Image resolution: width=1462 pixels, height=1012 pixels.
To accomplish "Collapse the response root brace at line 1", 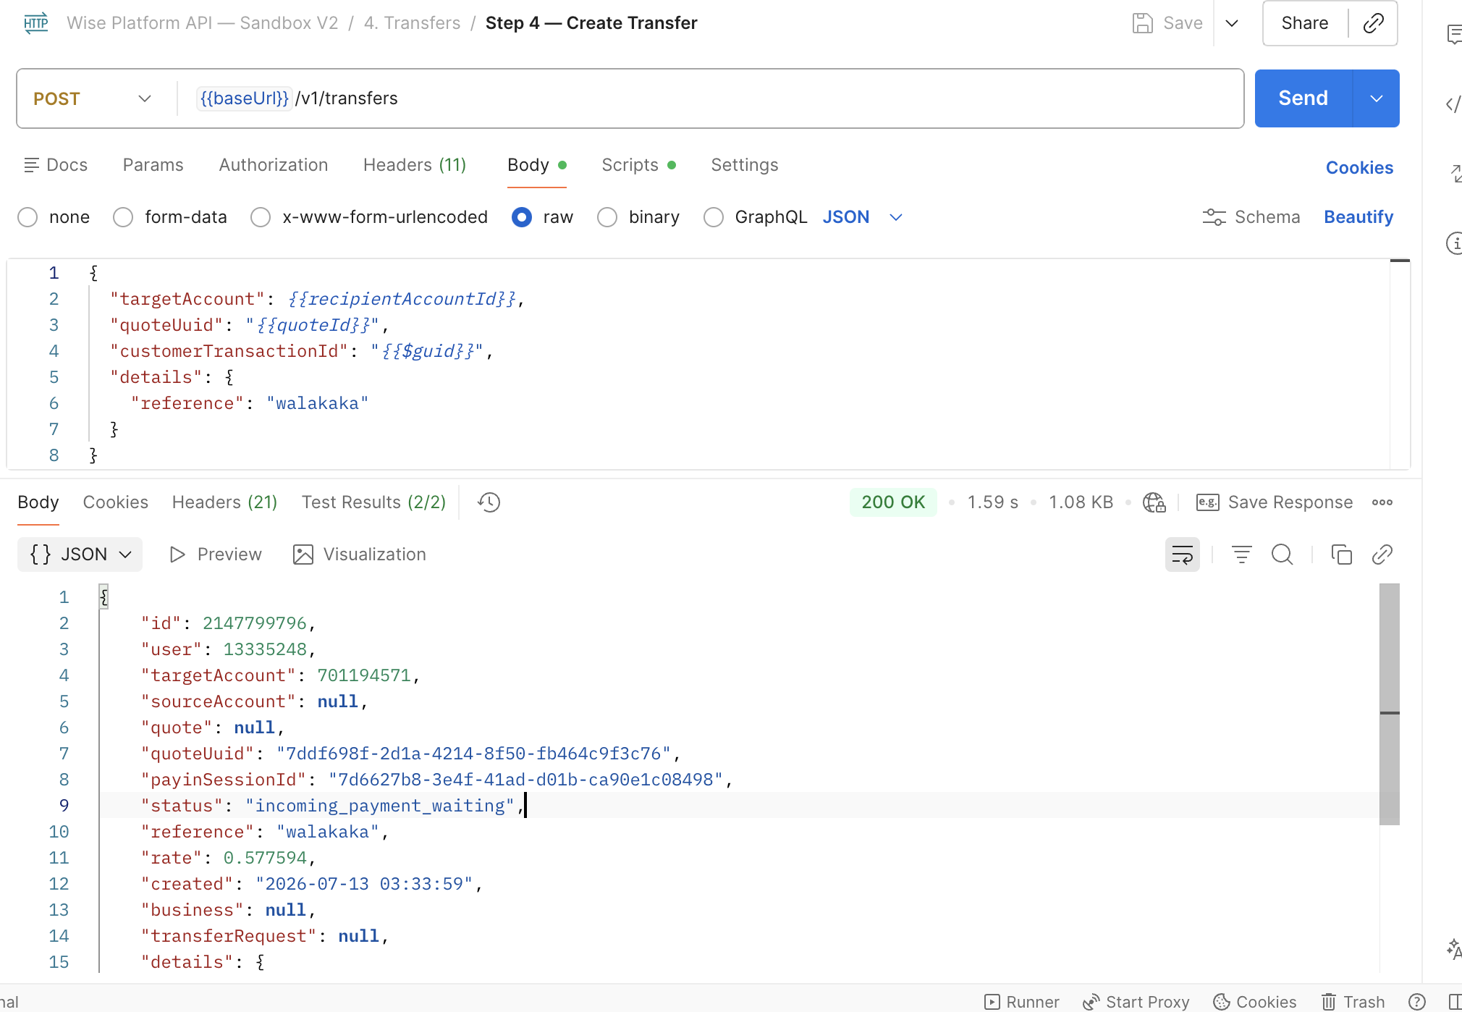I will point(104,597).
